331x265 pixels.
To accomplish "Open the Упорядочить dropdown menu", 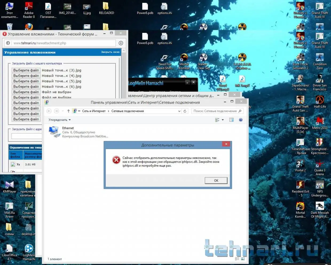I will point(60,120).
